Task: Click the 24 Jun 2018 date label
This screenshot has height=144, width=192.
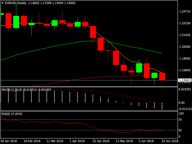Action: pyautogui.click(x=170, y=141)
